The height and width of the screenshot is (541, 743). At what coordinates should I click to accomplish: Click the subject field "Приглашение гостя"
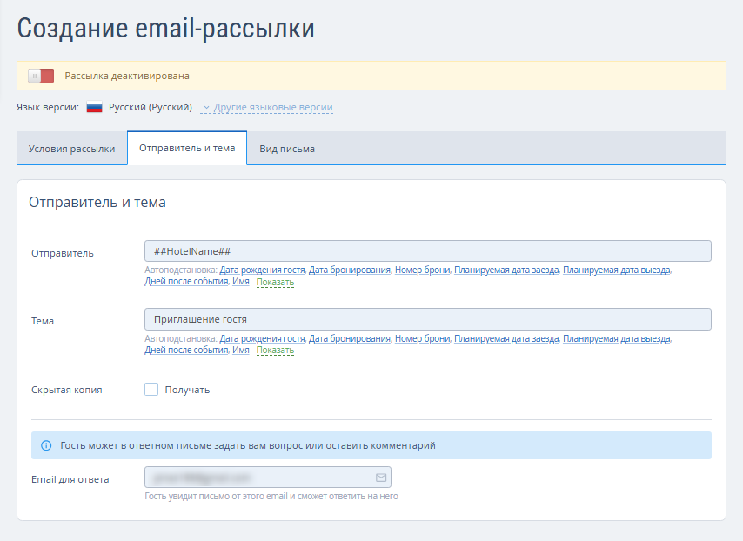(427, 319)
